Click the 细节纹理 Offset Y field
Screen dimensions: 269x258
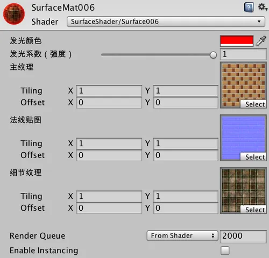pos(186,208)
